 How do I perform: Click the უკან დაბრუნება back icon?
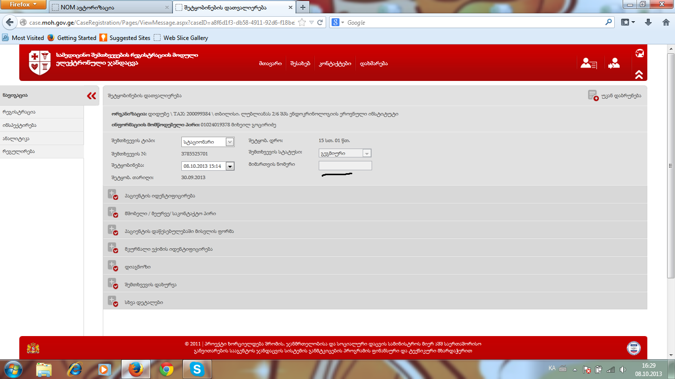593,95
